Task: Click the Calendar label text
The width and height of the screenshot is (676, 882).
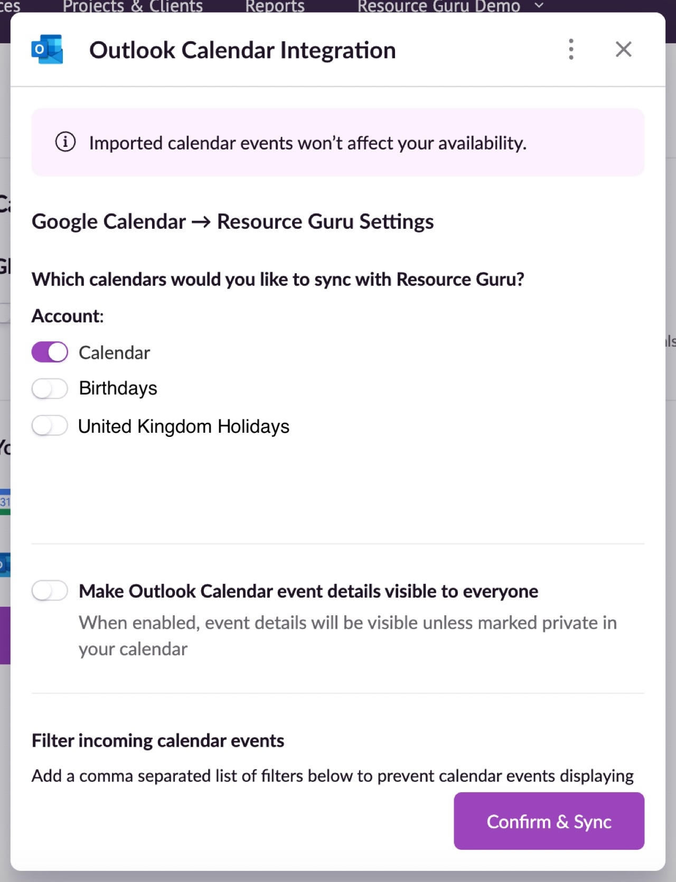Action: coord(115,352)
